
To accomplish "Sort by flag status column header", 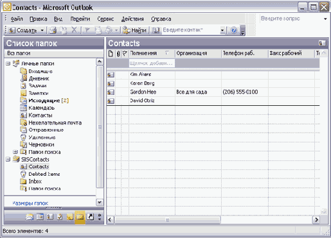I will click(x=125, y=53).
